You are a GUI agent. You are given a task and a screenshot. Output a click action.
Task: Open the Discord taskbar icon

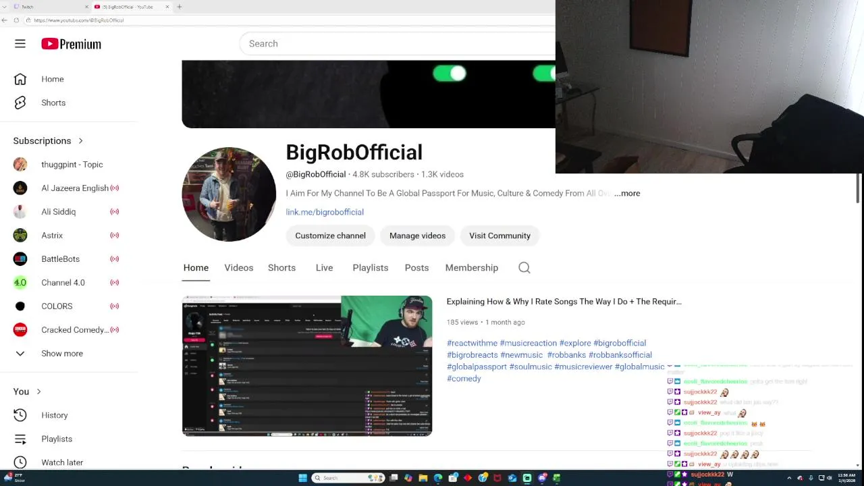(542, 478)
